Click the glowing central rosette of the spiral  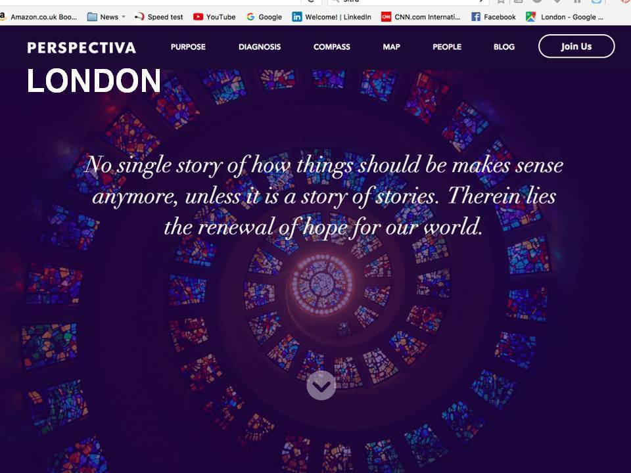coord(322,284)
